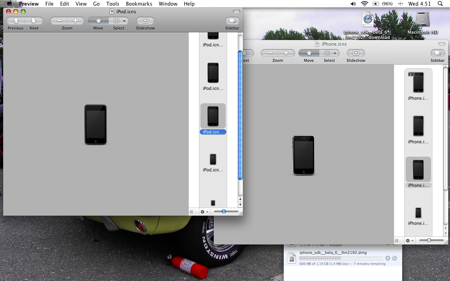Activate the Move hand tool in iPod.icns
Viewport: 450px width, 281px height.
98,21
